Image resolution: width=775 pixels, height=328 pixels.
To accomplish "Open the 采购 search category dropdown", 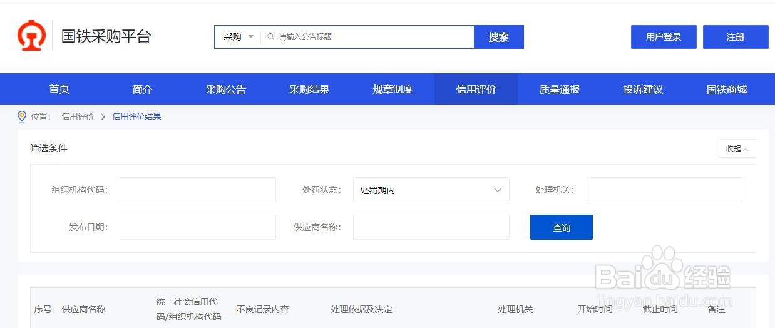I will (239, 37).
